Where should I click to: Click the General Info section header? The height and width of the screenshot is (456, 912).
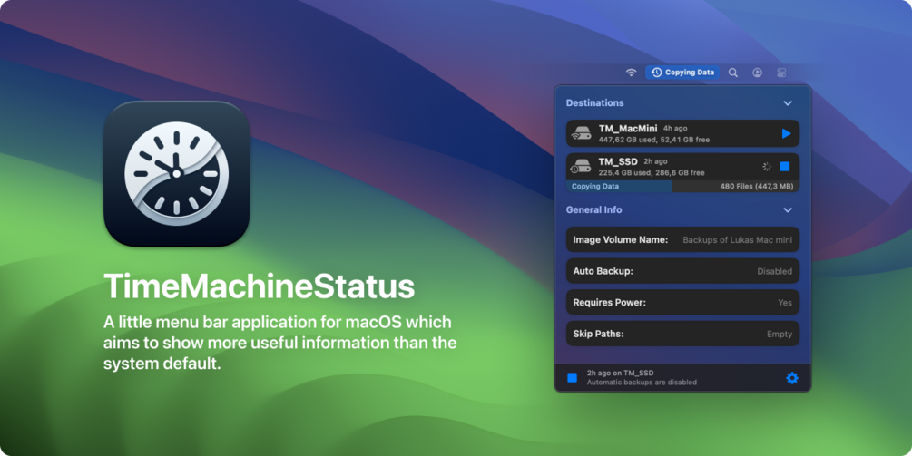pyautogui.click(x=593, y=209)
